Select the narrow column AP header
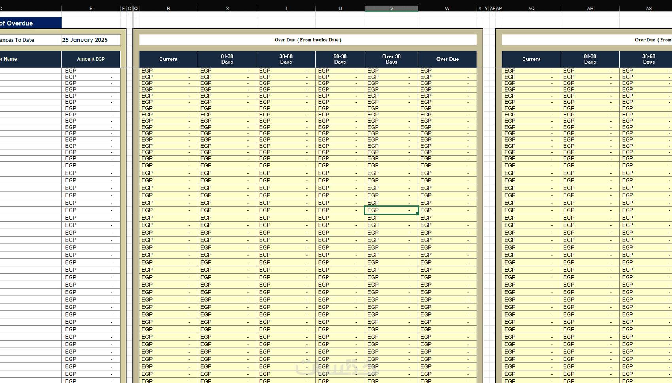Screen dimensions: 672x383 tap(499, 8)
